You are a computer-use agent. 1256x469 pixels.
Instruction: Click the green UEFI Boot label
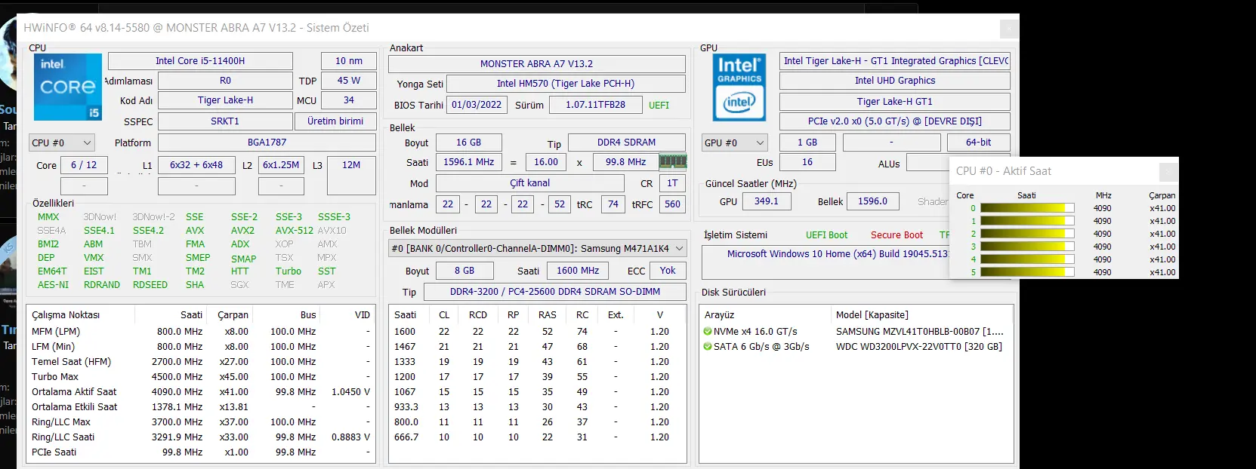(x=826, y=235)
